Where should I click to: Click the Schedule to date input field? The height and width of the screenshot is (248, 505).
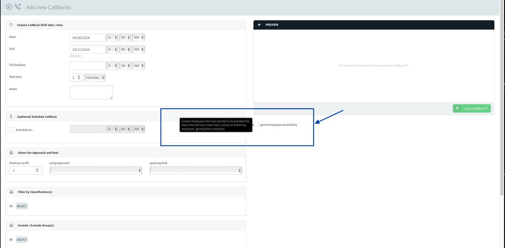click(87, 129)
